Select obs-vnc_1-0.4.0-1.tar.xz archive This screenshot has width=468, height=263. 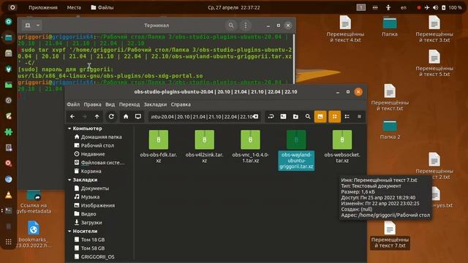click(250, 146)
